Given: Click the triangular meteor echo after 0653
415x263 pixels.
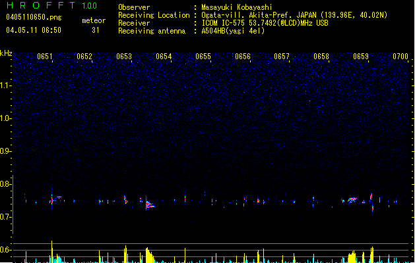Looking at the screenshot, I should coord(150,204).
